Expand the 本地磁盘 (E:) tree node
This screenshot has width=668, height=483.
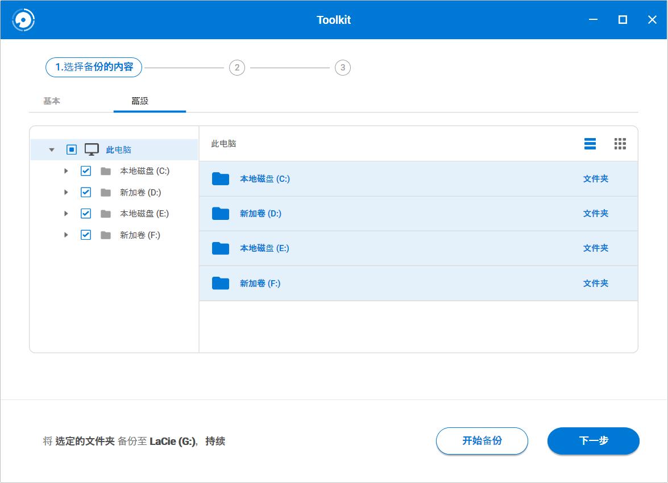[x=66, y=214]
